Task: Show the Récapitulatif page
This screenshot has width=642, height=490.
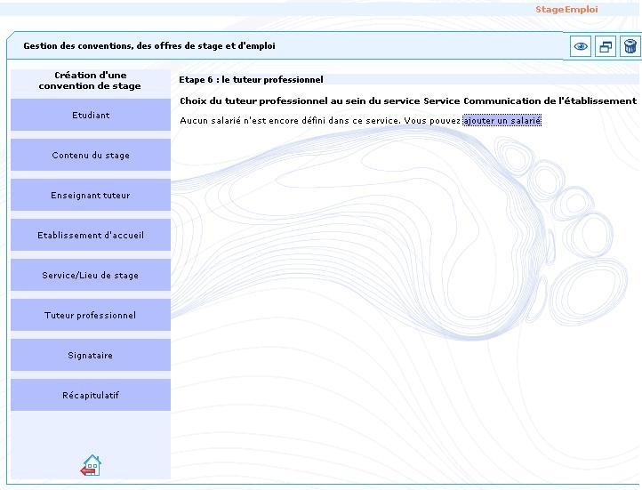Action: (91, 395)
